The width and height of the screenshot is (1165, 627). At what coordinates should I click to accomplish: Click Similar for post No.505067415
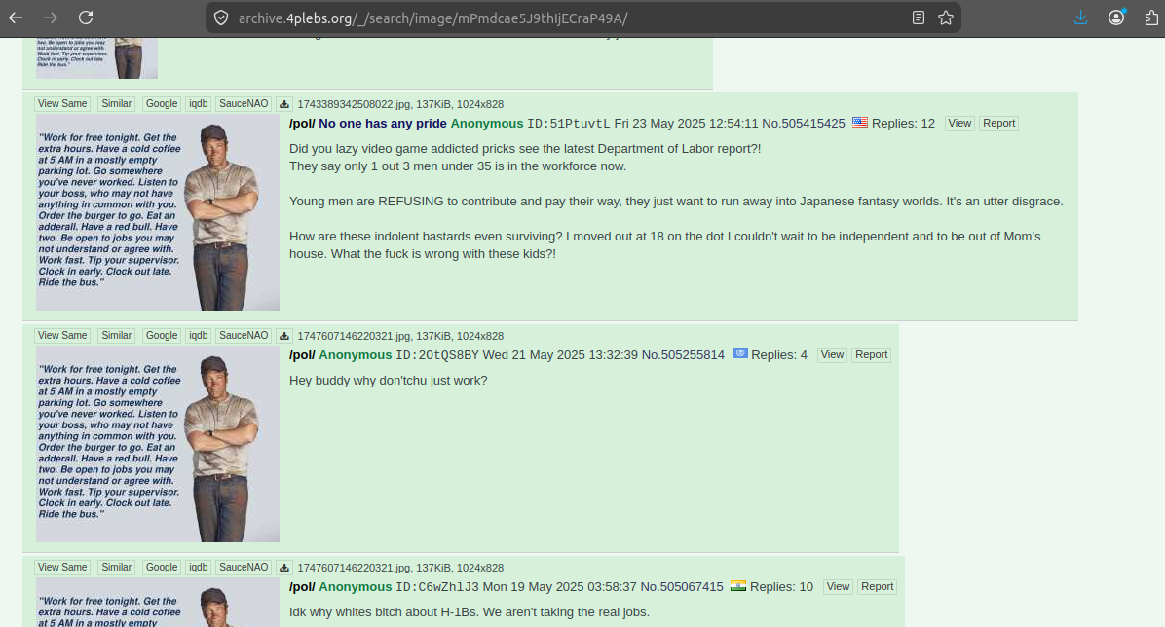117,568
